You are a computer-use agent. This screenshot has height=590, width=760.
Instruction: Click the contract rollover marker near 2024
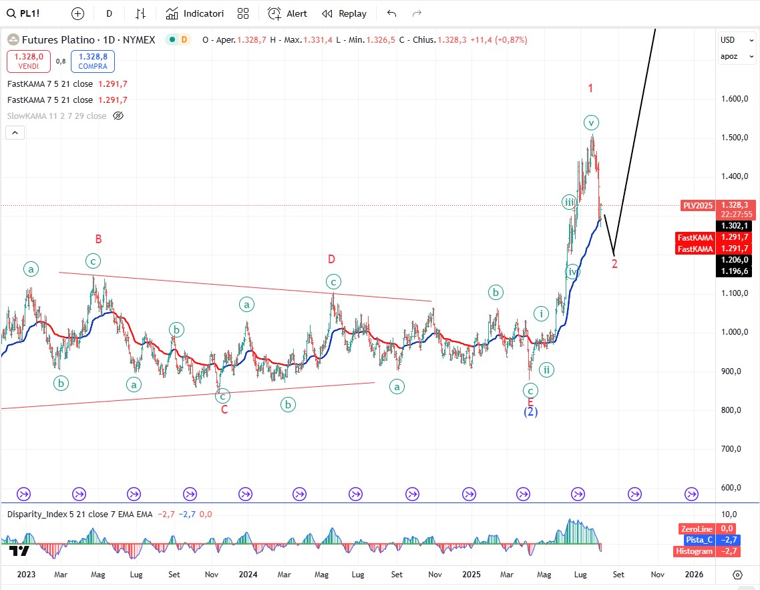(x=245, y=494)
